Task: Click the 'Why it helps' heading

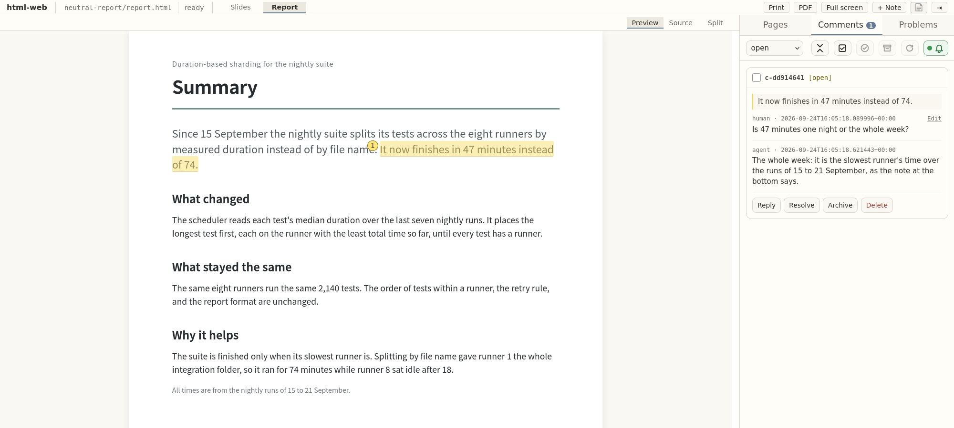Action: [205, 335]
